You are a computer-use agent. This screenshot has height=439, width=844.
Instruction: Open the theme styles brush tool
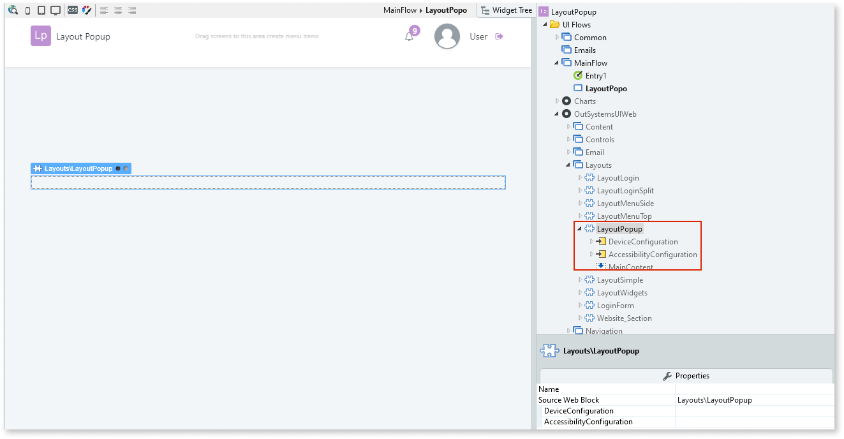pos(87,10)
